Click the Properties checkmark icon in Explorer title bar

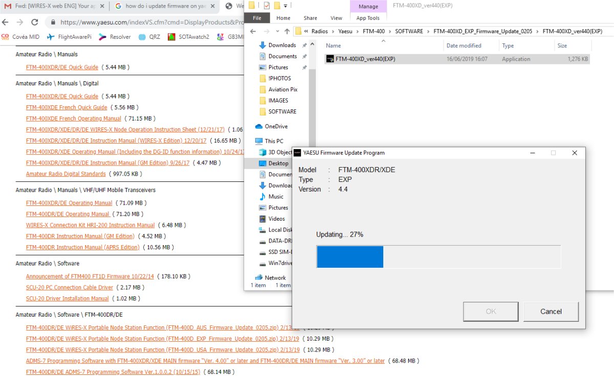click(x=268, y=6)
